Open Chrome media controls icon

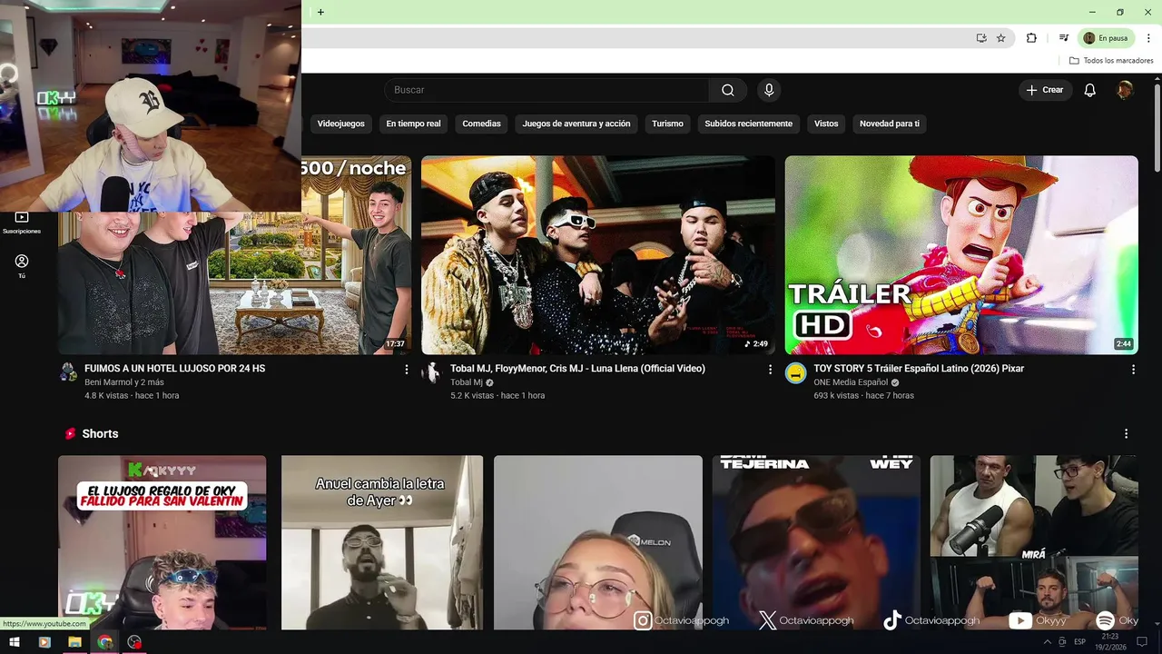click(1063, 38)
